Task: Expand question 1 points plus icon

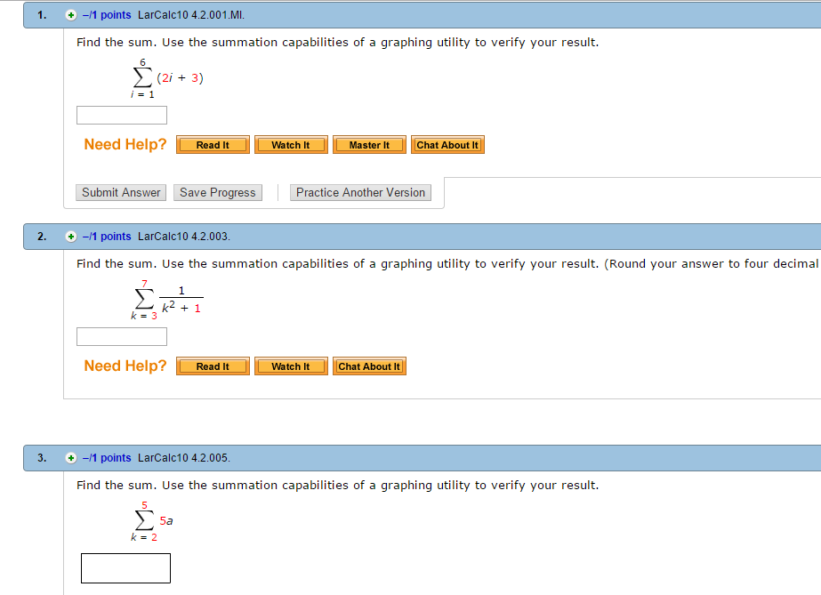Action: click(71, 15)
